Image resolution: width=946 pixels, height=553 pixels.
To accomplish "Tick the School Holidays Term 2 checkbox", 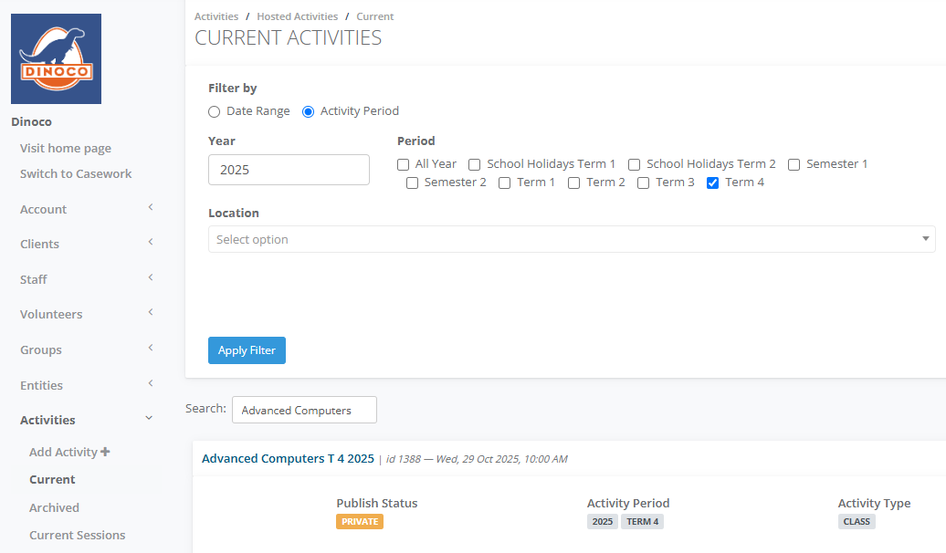I will [x=635, y=164].
